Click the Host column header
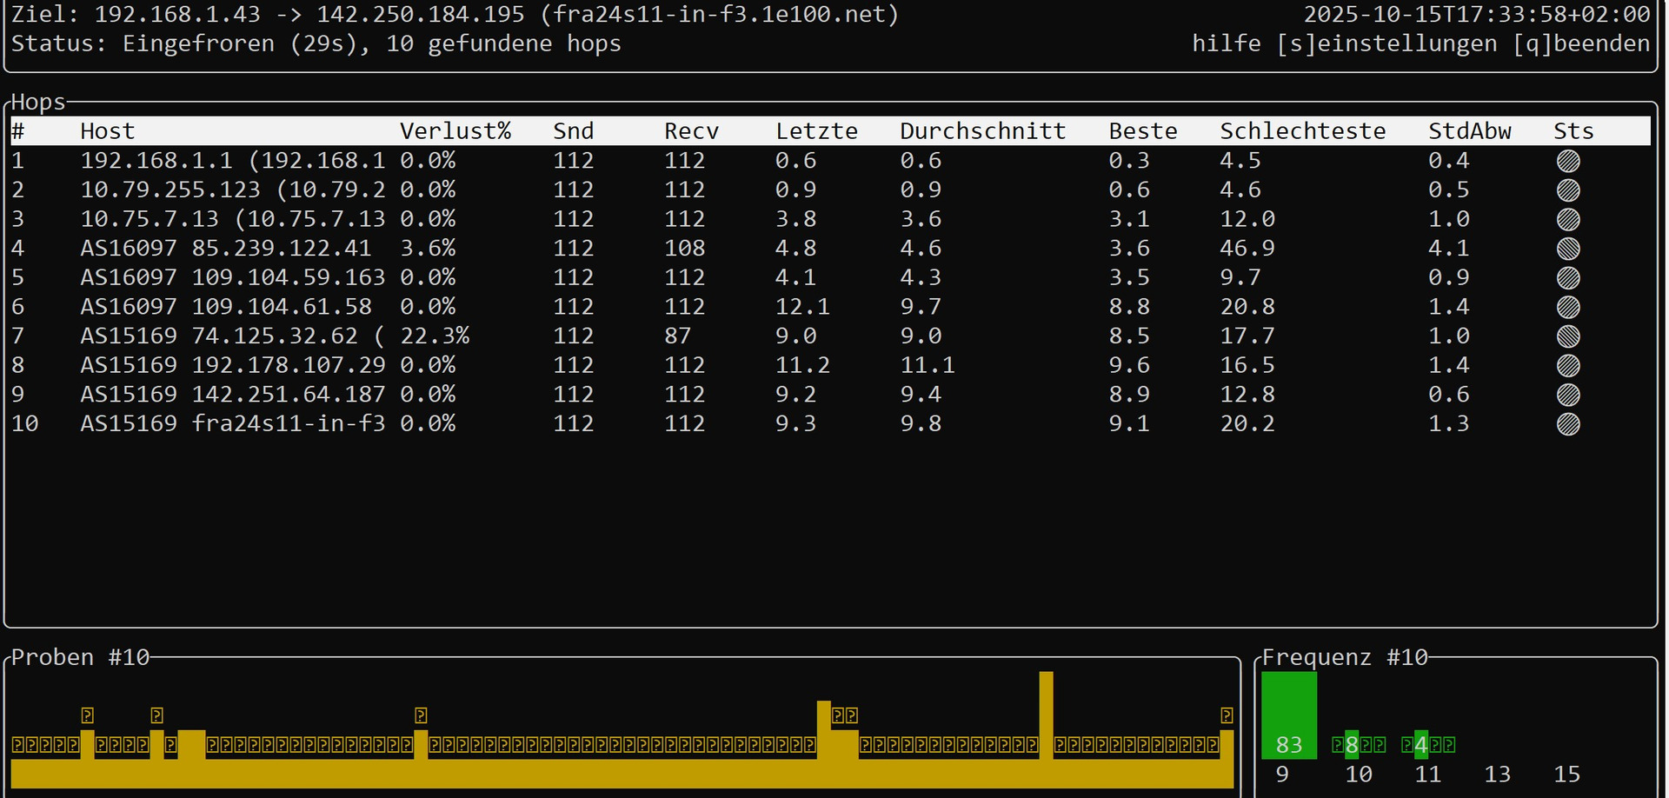The width and height of the screenshot is (1669, 798). (x=108, y=131)
